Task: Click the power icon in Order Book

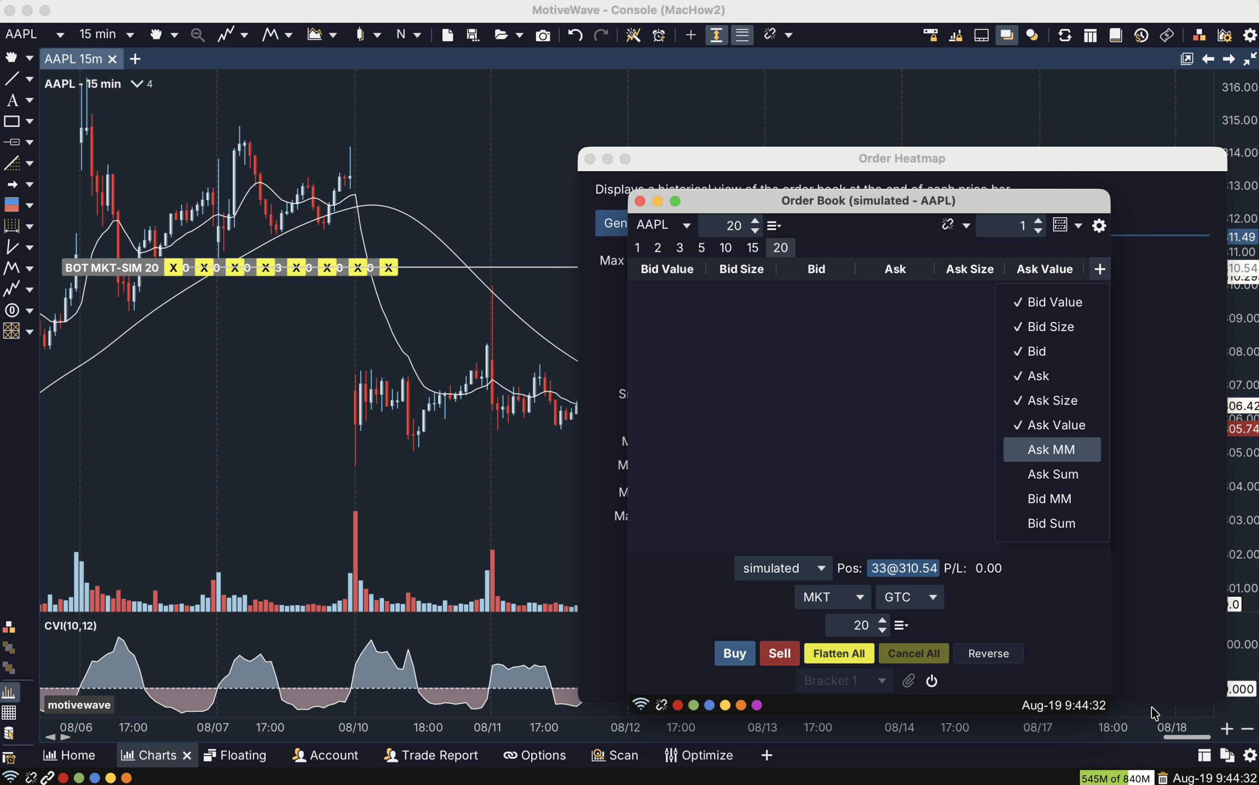Action: (x=931, y=681)
